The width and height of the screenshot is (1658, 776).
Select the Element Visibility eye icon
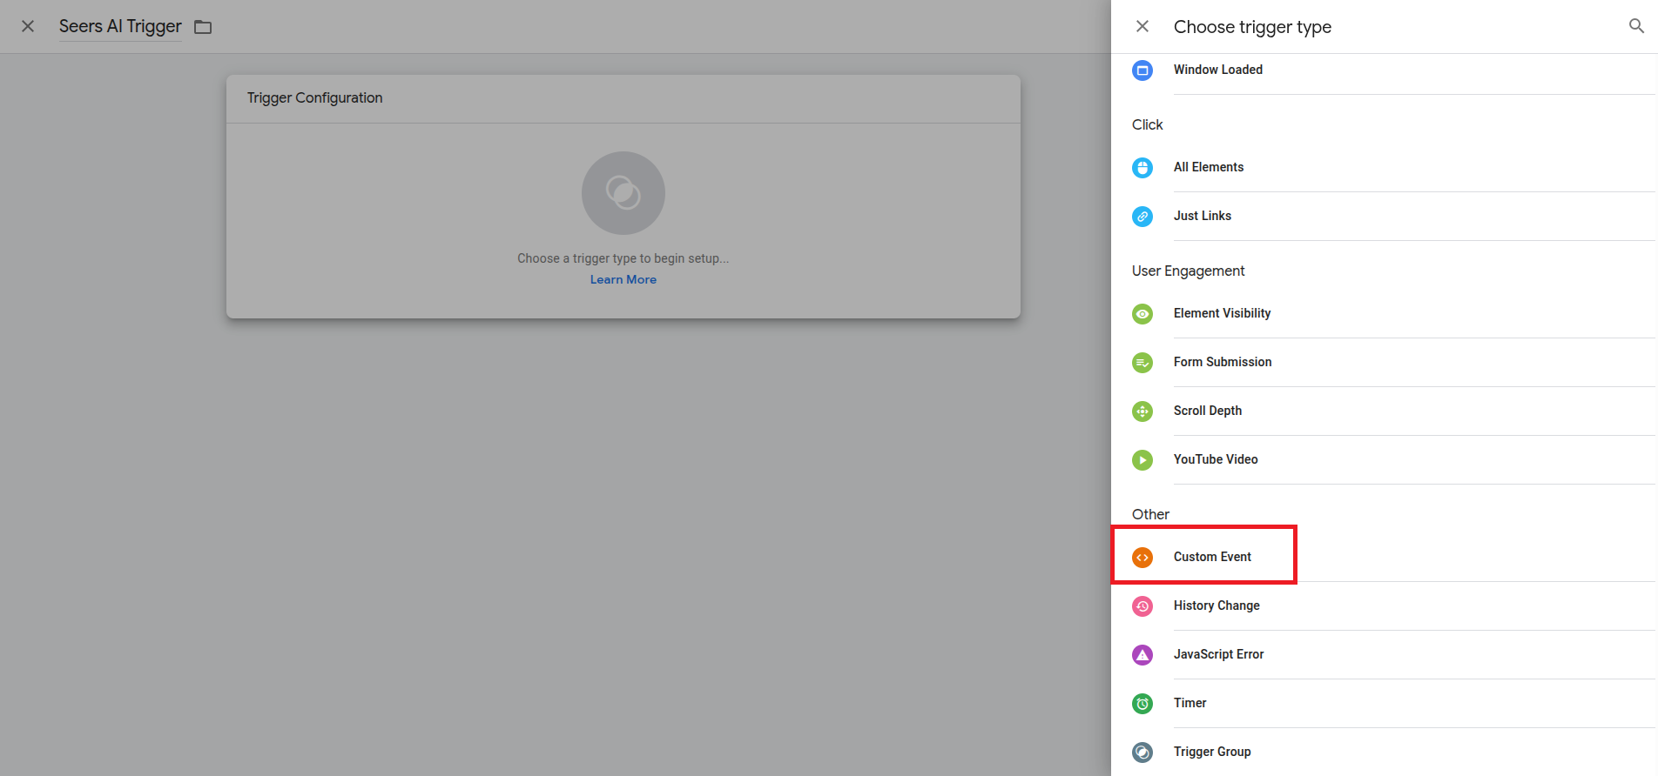pyautogui.click(x=1142, y=313)
